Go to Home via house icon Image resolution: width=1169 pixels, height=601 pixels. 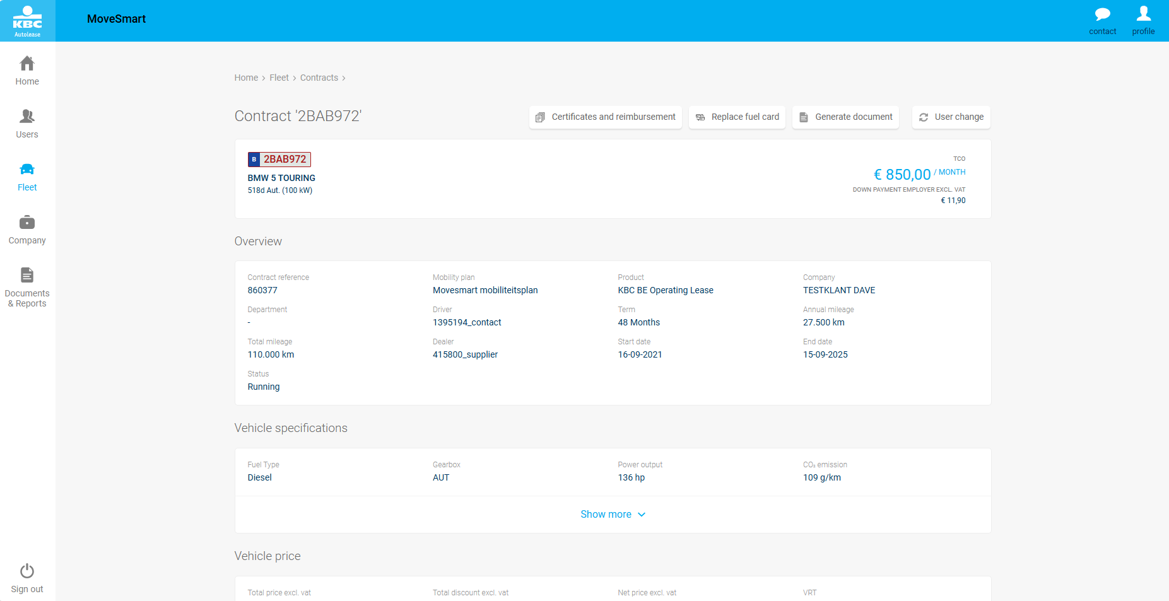click(x=27, y=63)
